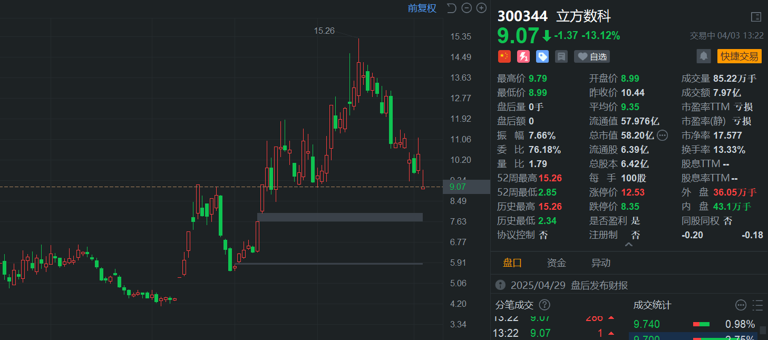Collapse the quote details chevron
Viewport: 768px width, 340px height.
tap(629, 245)
